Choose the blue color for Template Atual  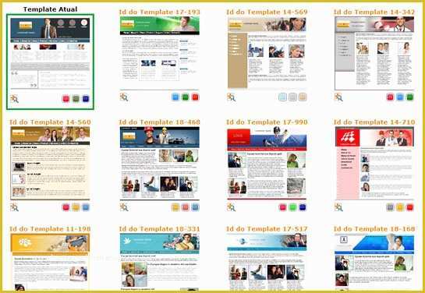[x=86, y=98]
